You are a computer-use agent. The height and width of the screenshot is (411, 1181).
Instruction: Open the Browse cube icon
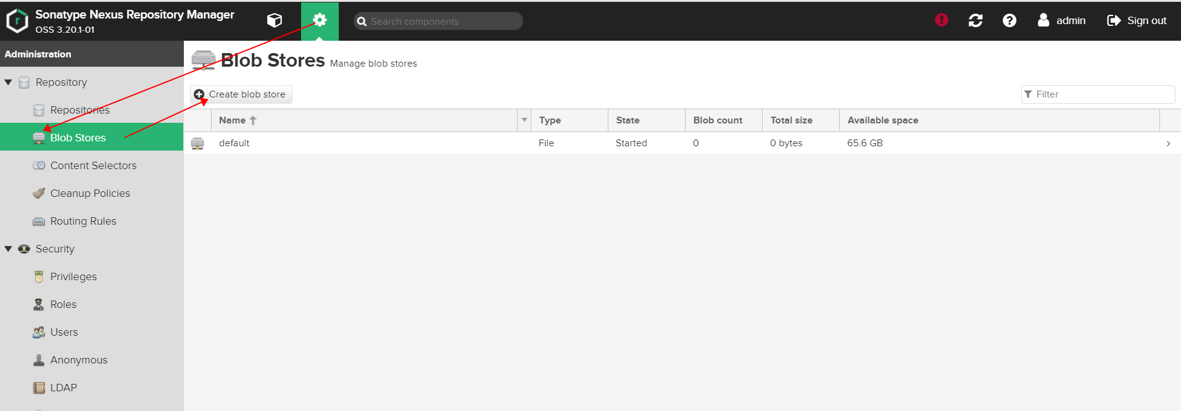pos(275,20)
